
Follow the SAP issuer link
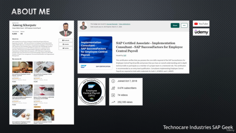[x=125, y=55]
